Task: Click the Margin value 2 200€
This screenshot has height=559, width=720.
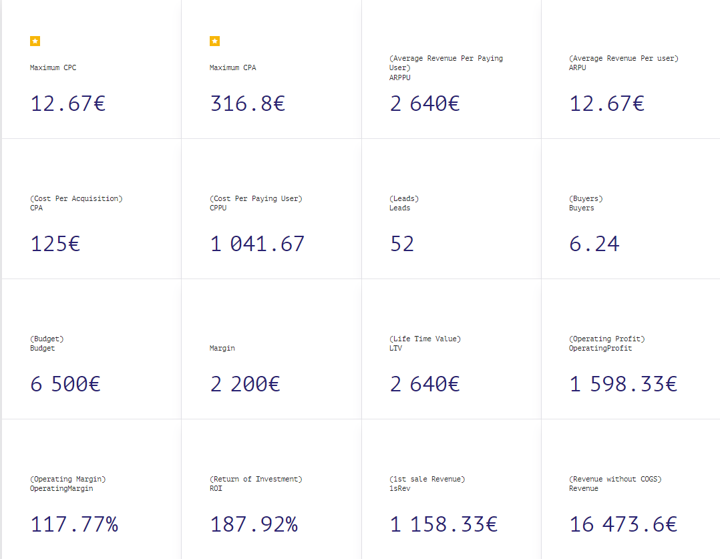Action: pos(244,384)
